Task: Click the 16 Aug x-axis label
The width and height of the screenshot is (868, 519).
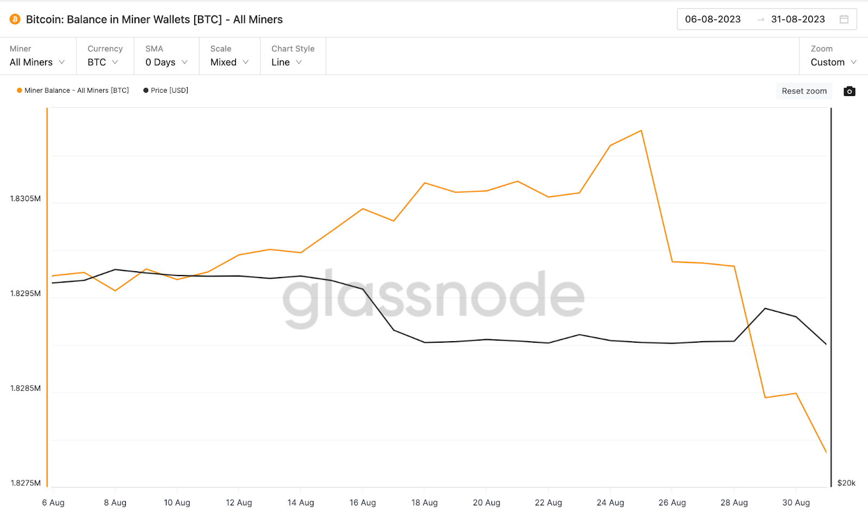Action: [x=362, y=503]
